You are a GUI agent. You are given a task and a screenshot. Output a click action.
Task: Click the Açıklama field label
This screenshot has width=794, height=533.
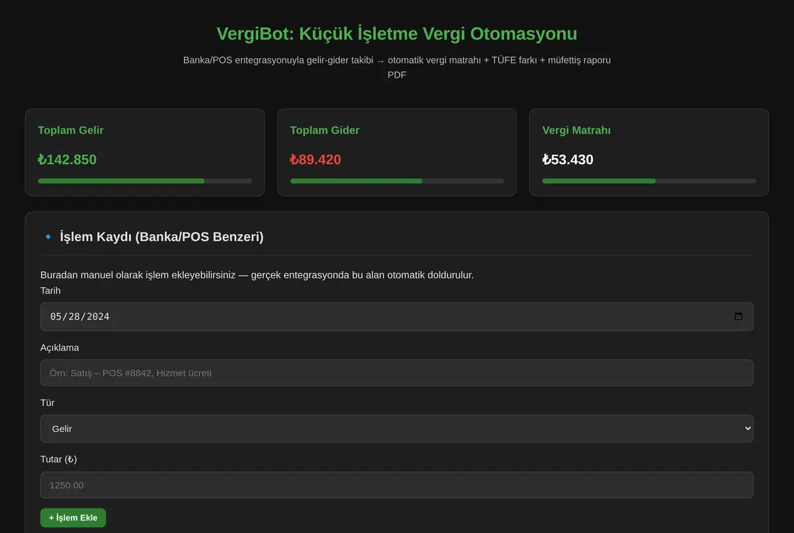tap(60, 347)
